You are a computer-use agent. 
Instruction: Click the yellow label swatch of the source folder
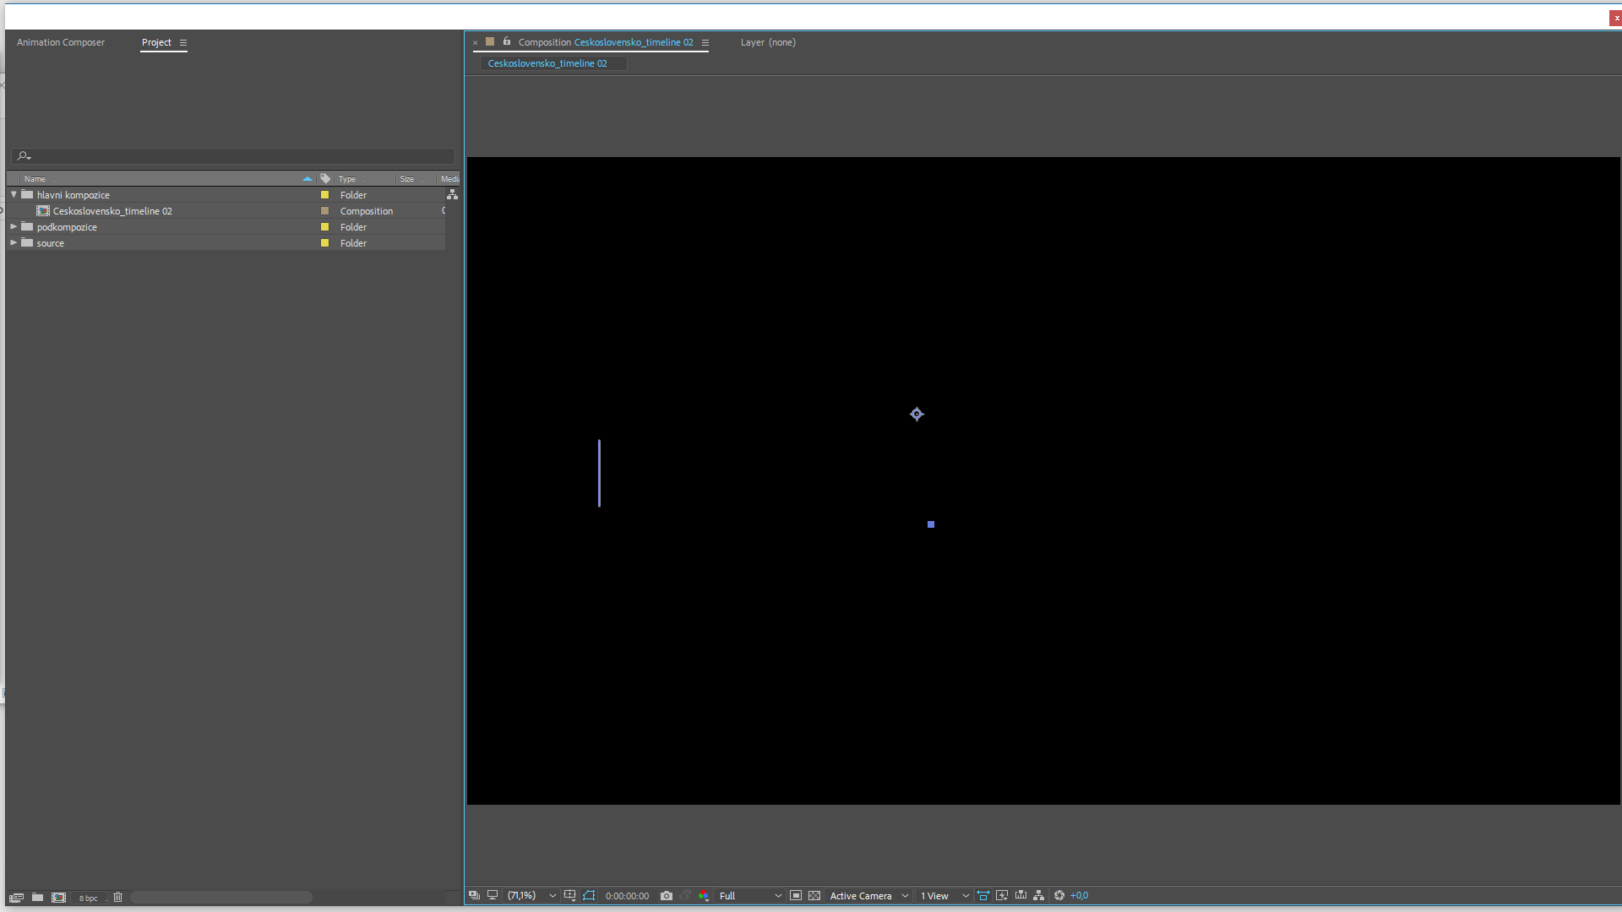coord(324,243)
